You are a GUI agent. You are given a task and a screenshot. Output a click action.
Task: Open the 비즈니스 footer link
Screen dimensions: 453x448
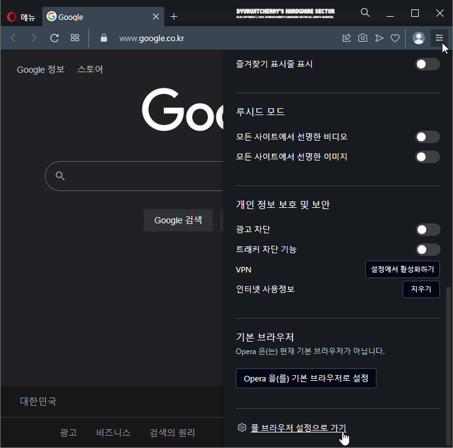(113, 432)
